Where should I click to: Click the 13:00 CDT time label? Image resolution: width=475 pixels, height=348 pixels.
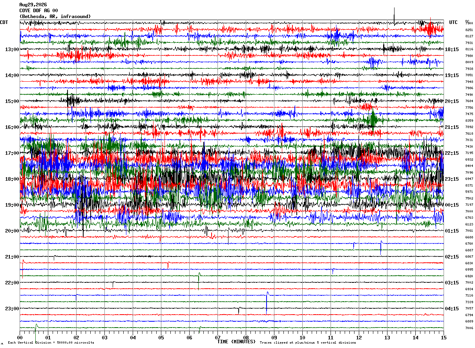(x=12, y=49)
